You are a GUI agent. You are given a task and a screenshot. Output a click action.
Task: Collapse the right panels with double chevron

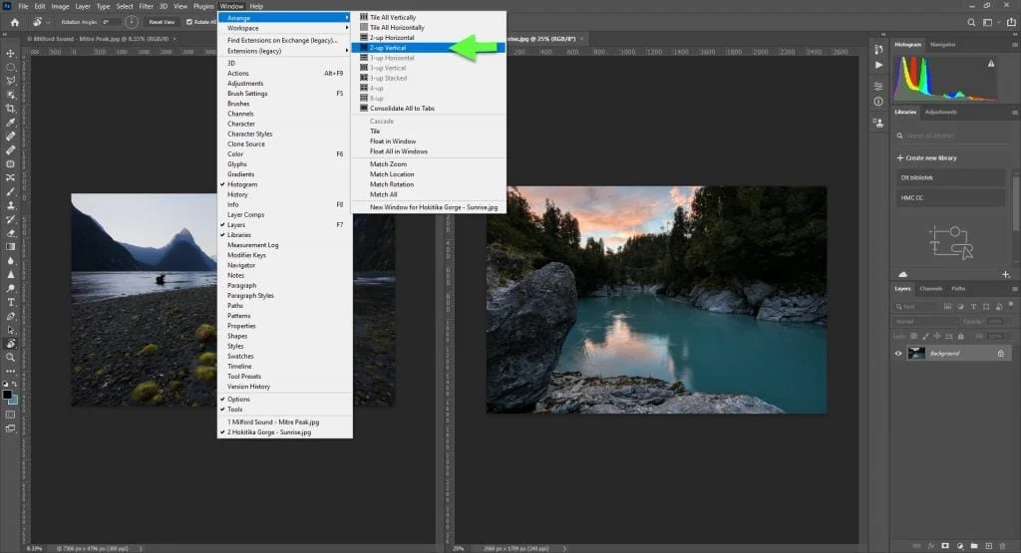coord(1014,34)
